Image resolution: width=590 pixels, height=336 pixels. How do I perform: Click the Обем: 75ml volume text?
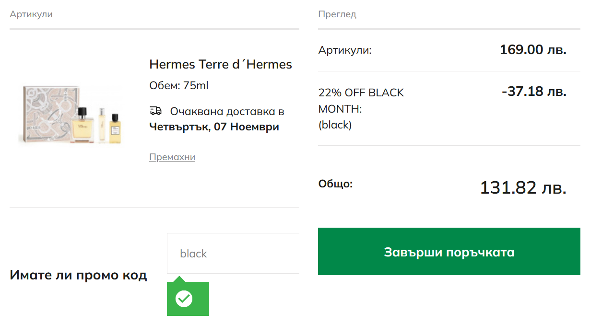(179, 86)
